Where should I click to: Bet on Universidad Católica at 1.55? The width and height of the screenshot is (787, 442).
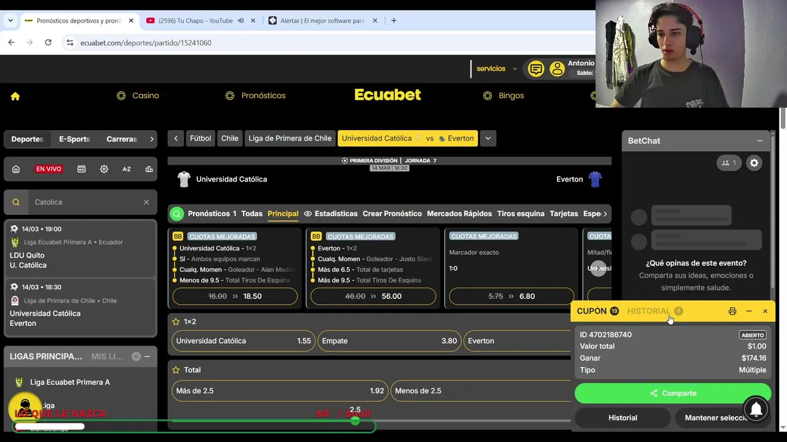(243, 341)
